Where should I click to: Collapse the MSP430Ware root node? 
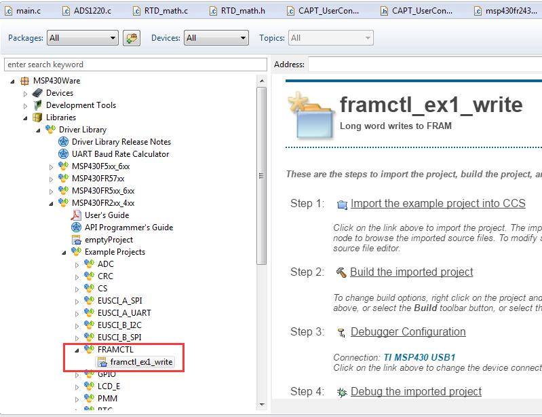[12, 81]
